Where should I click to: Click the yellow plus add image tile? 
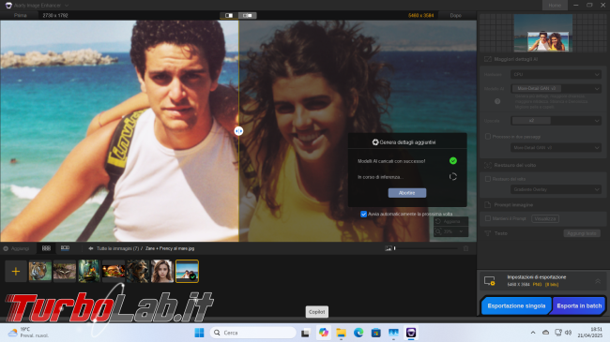coord(16,272)
